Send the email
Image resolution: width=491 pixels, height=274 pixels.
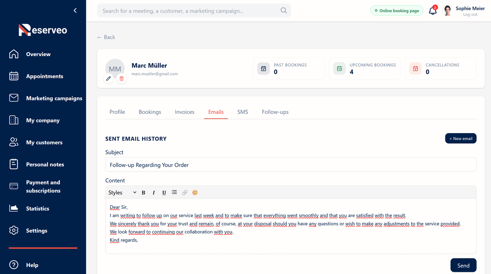[x=463, y=265]
